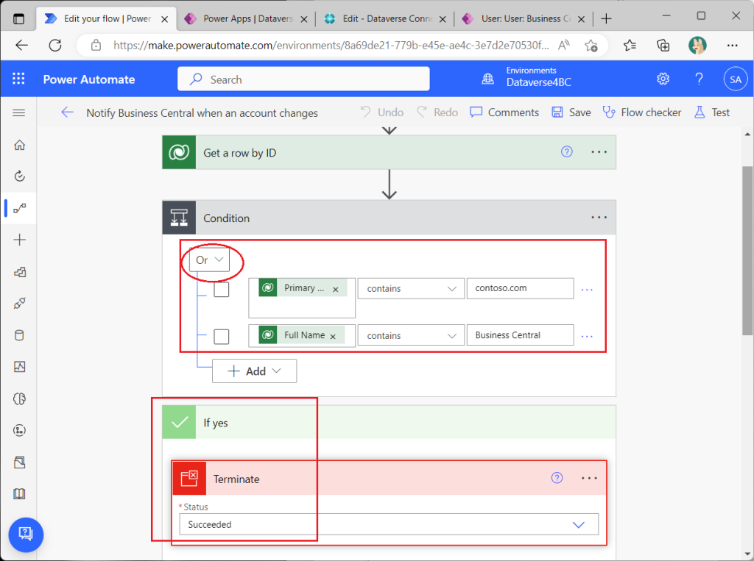Go to Home in the sidebar

pos(19,145)
